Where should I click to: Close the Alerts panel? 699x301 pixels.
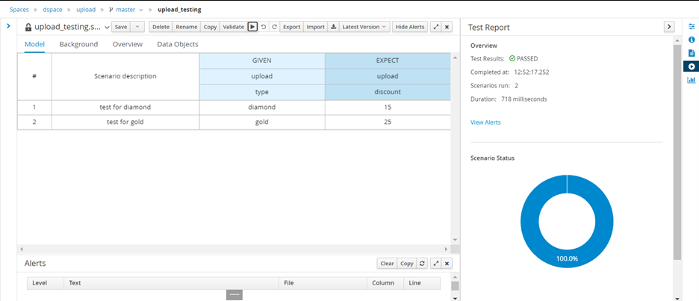pyautogui.click(x=447, y=264)
